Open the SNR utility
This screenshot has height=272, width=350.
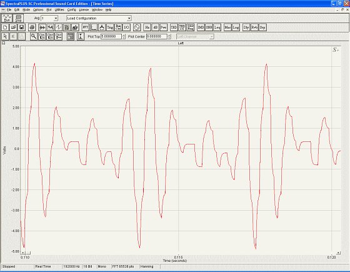pos(209,28)
